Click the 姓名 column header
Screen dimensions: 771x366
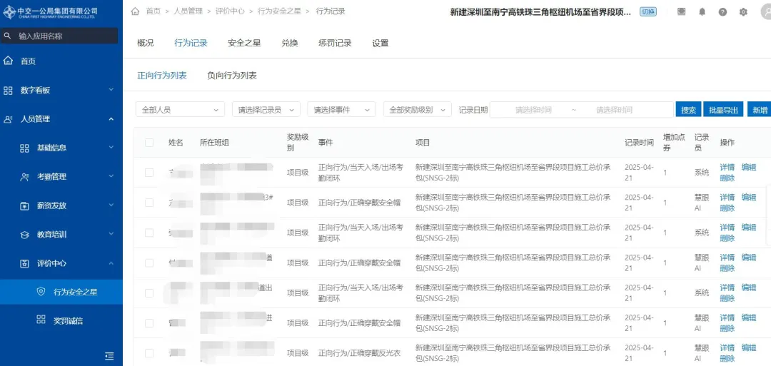[x=176, y=143]
